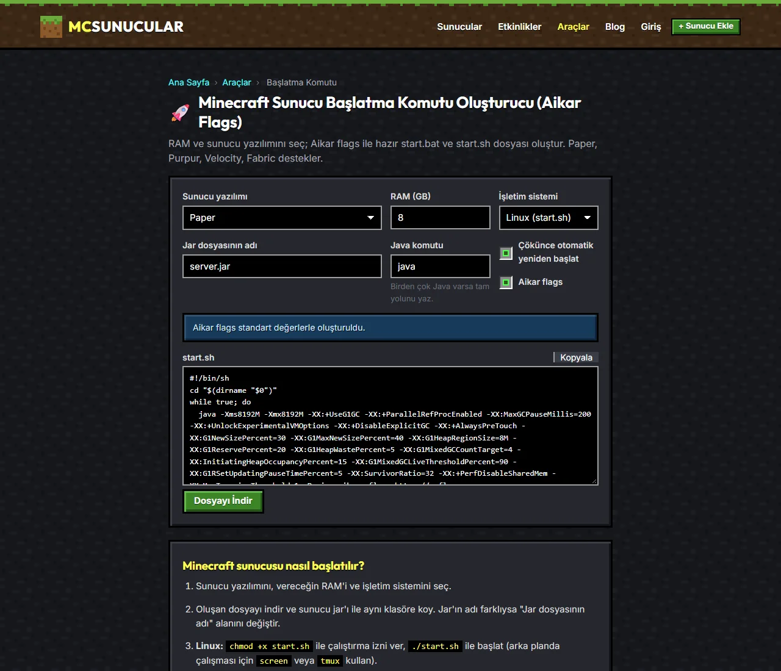Follow the Araçlar breadcrumb link
This screenshot has width=781, height=671.
[x=237, y=82]
